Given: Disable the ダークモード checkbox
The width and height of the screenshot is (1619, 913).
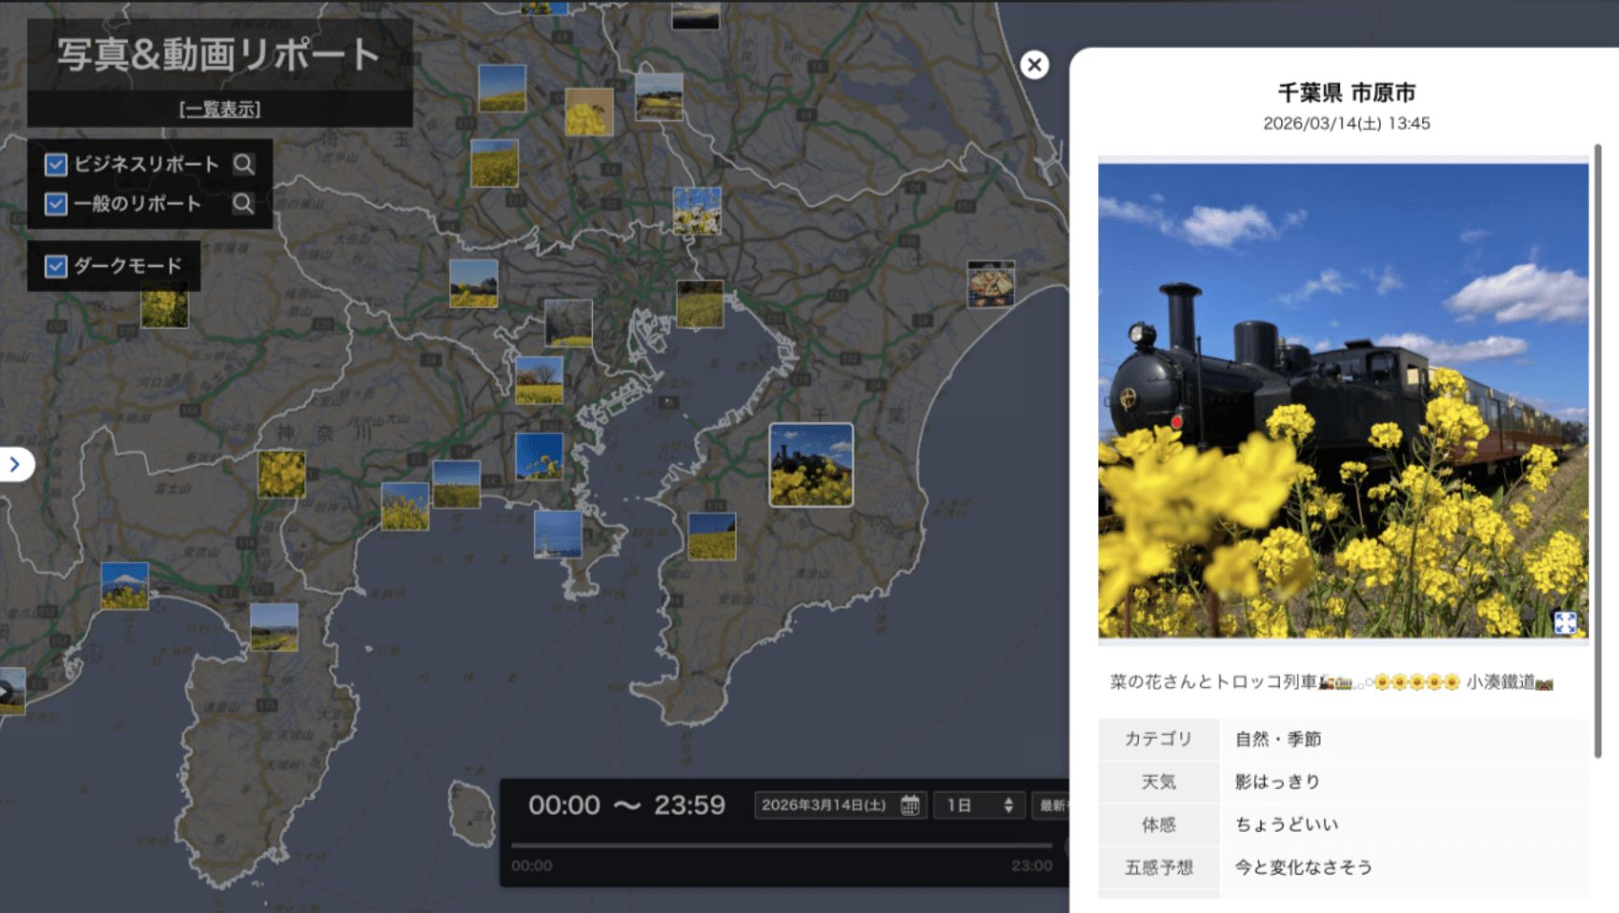Looking at the screenshot, I should pos(56,266).
